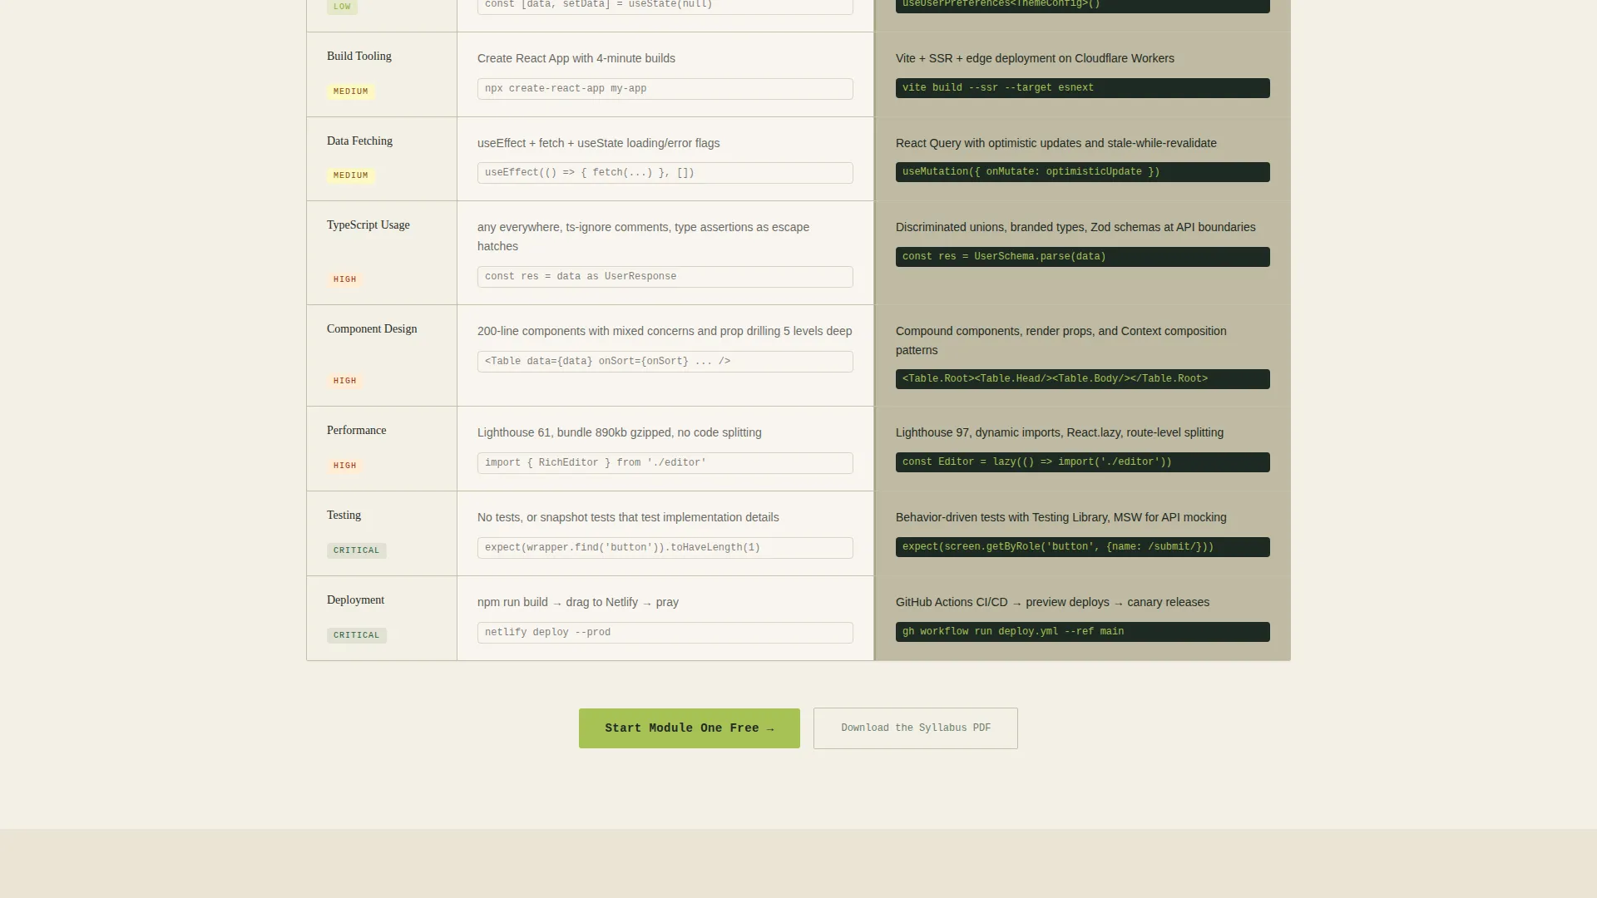Click No tests, or snapshot tests description
1597x898 pixels.
coord(628,517)
